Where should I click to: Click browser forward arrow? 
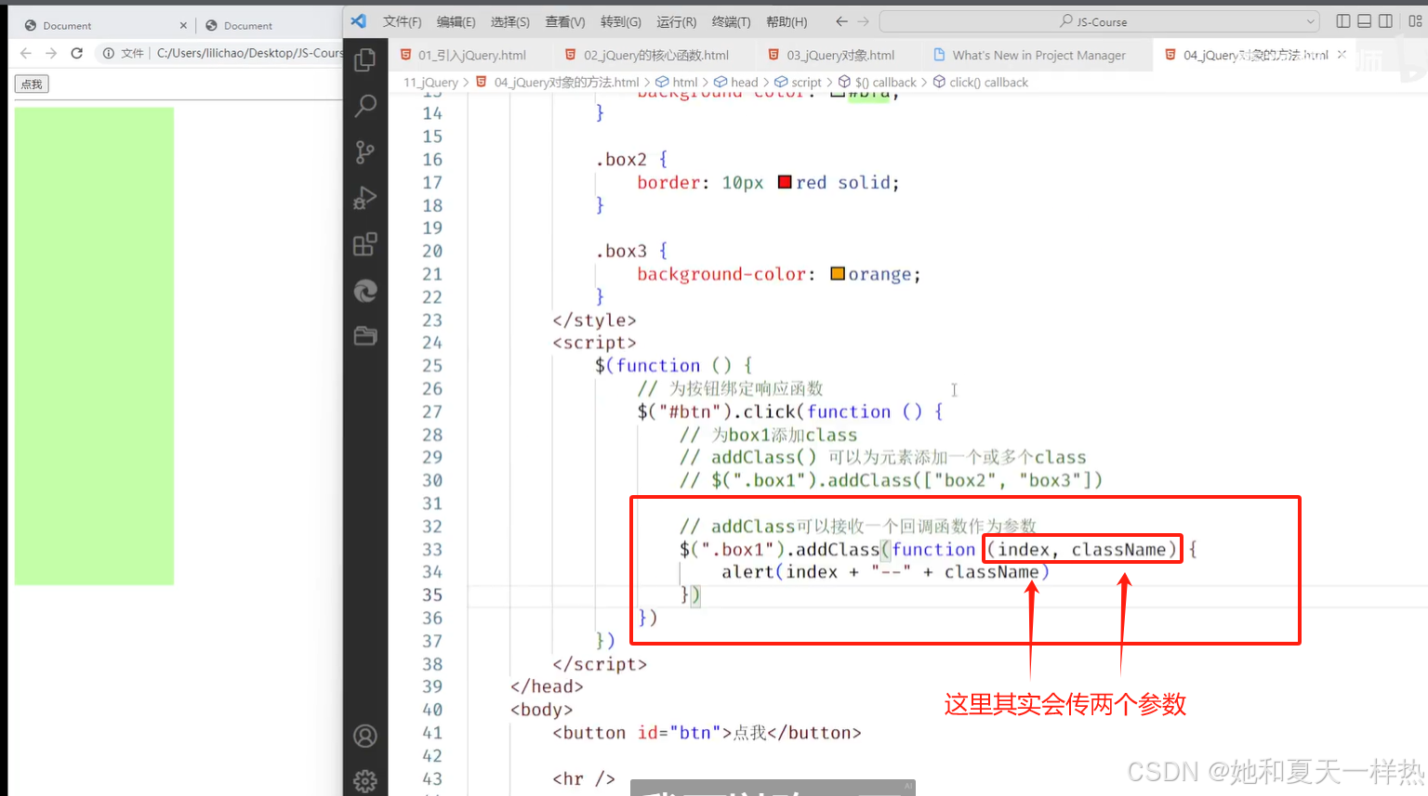(x=51, y=53)
